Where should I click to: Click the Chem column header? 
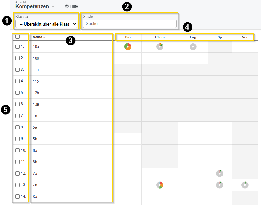pos(160,37)
